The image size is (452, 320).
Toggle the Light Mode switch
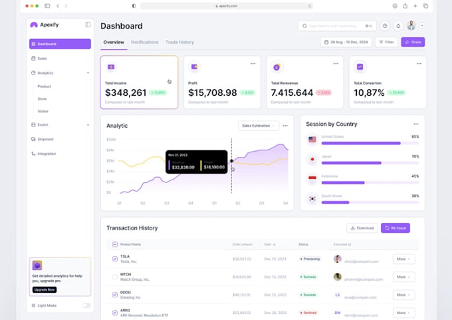(86, 305)
